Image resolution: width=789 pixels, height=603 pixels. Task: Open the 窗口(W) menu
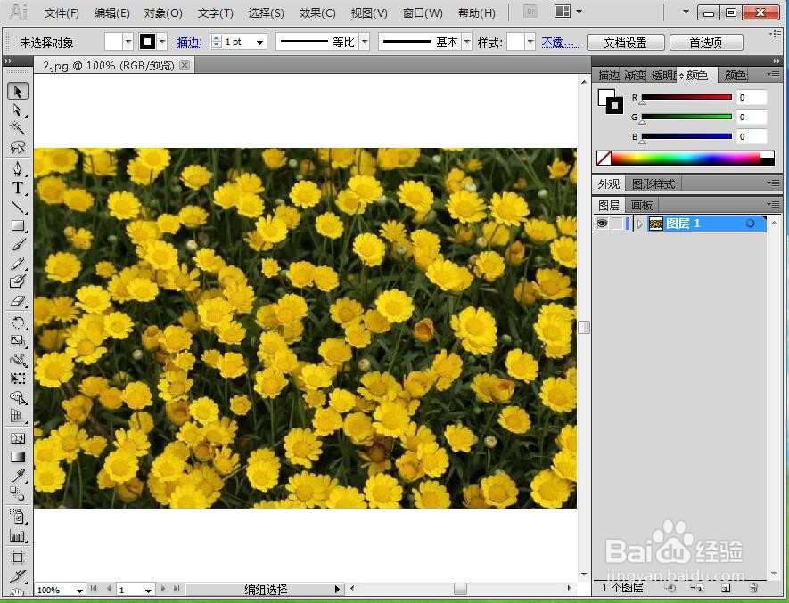[x=423, y=13]
